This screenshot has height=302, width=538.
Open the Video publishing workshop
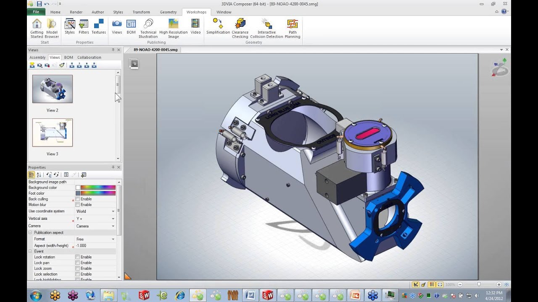[x=195, y=27]
